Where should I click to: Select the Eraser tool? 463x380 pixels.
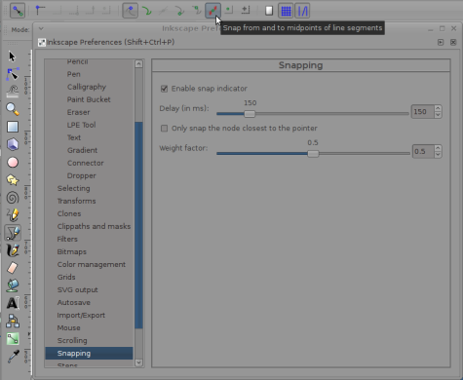coord(13,268)
